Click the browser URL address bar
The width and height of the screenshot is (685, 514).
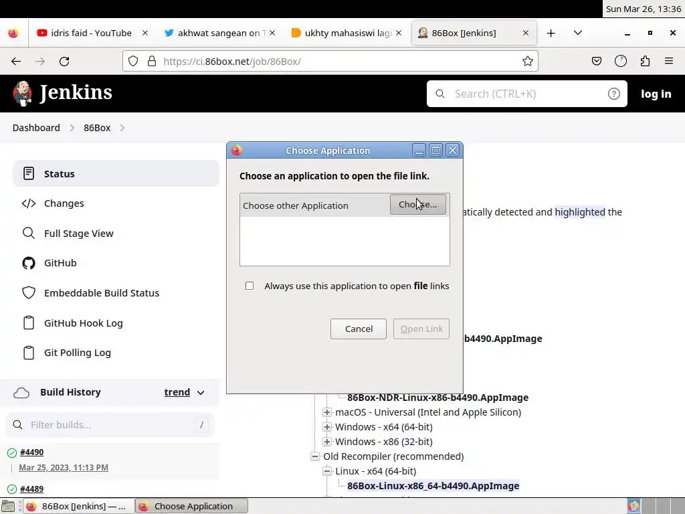click(330, 61)
